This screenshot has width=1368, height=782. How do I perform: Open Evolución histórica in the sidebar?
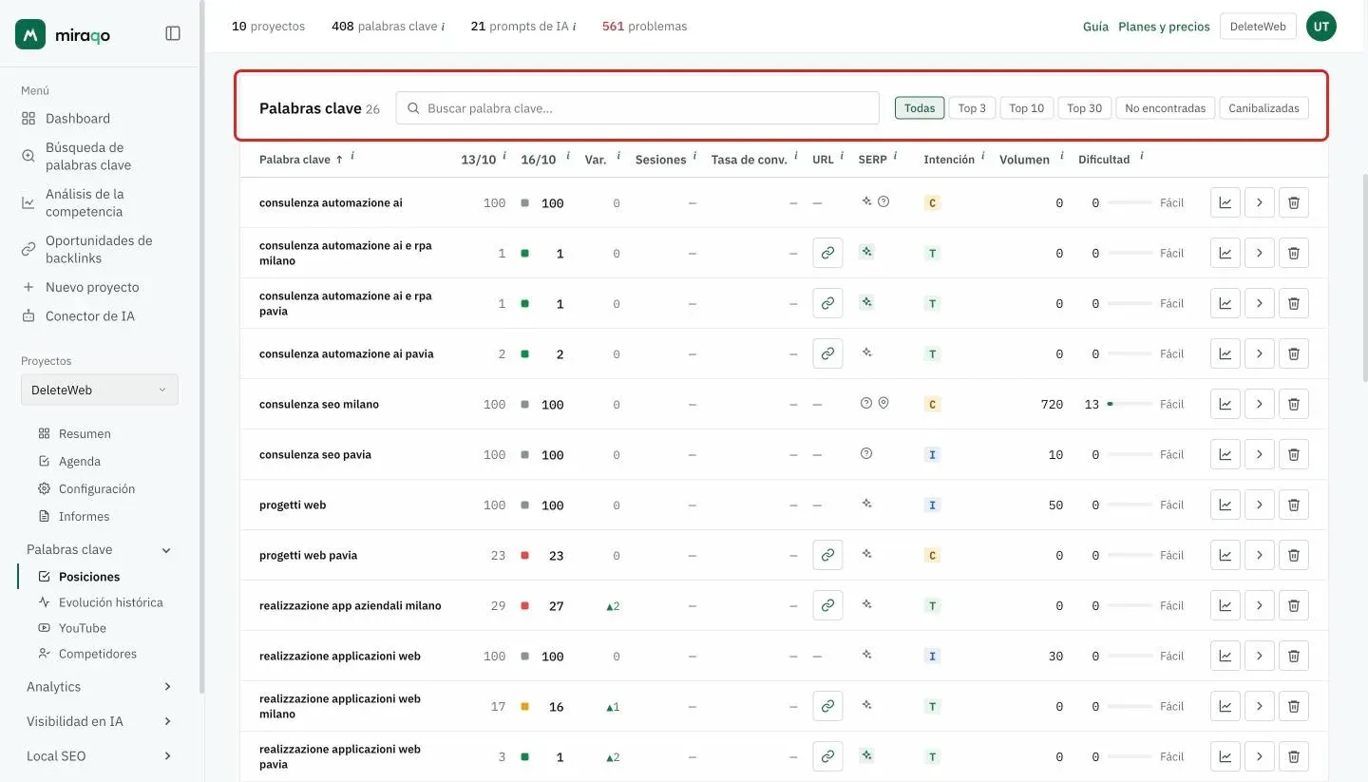tap(110, 602)
